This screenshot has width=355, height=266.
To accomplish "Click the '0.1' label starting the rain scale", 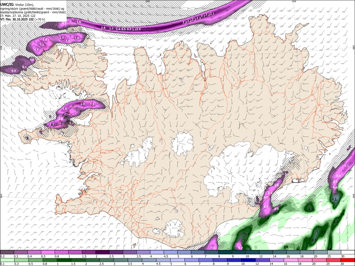I will pyautogui.click(x=2, y=264).
